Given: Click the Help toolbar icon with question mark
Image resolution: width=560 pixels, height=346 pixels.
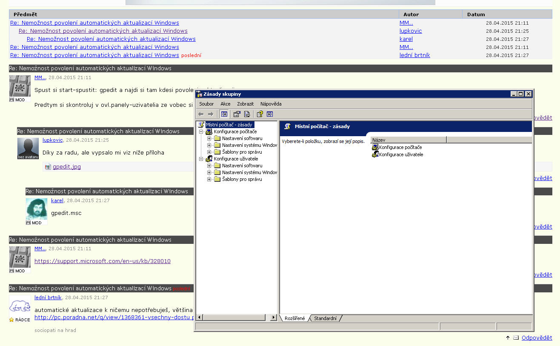Looking at the screenshot, I should 260,114.
